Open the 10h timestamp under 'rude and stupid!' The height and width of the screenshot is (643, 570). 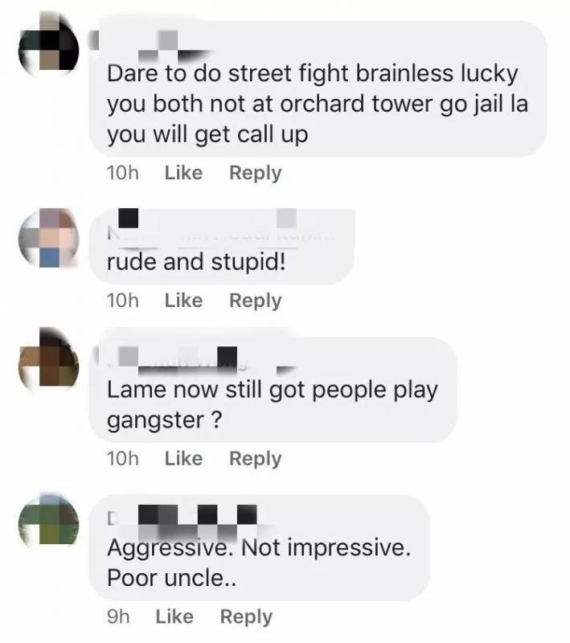123,301
